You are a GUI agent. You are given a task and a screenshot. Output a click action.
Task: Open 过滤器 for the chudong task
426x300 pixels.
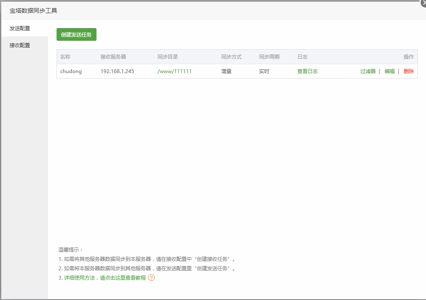(x=368, y=71)
